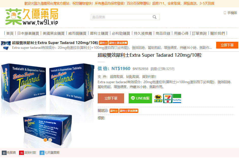
Task: Click the 免郵費 free shipping icon
Action: pos(4,153)
